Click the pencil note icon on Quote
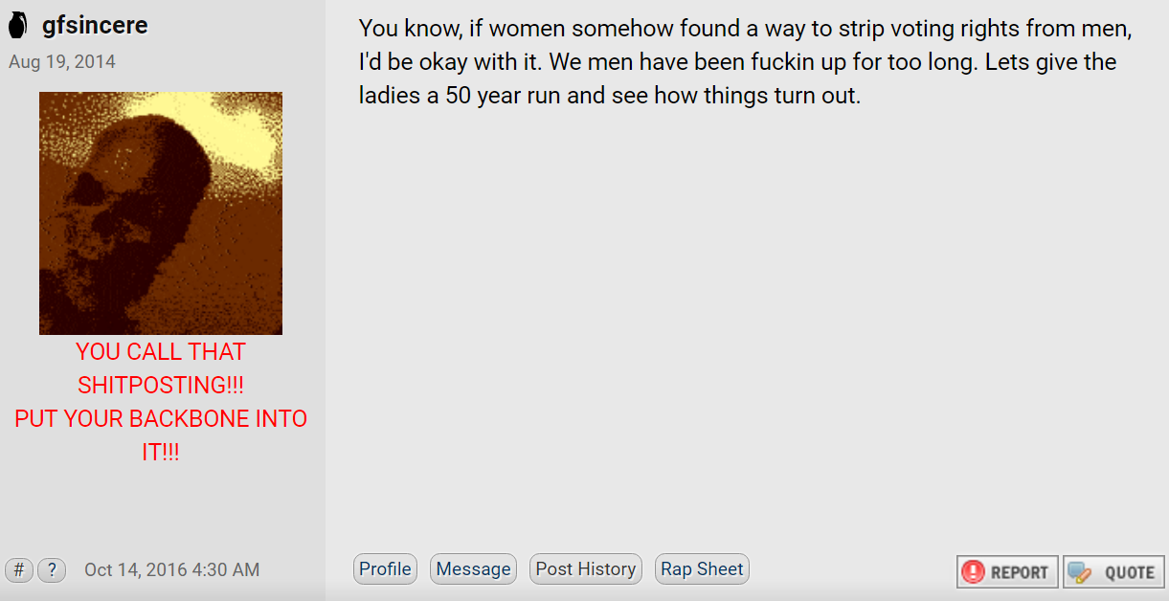 [1080, 572]
